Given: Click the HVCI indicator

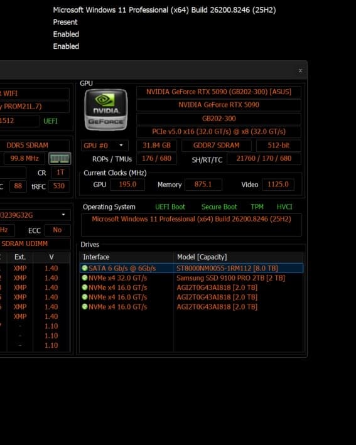Looking at the screenshot, I should 284,207.
